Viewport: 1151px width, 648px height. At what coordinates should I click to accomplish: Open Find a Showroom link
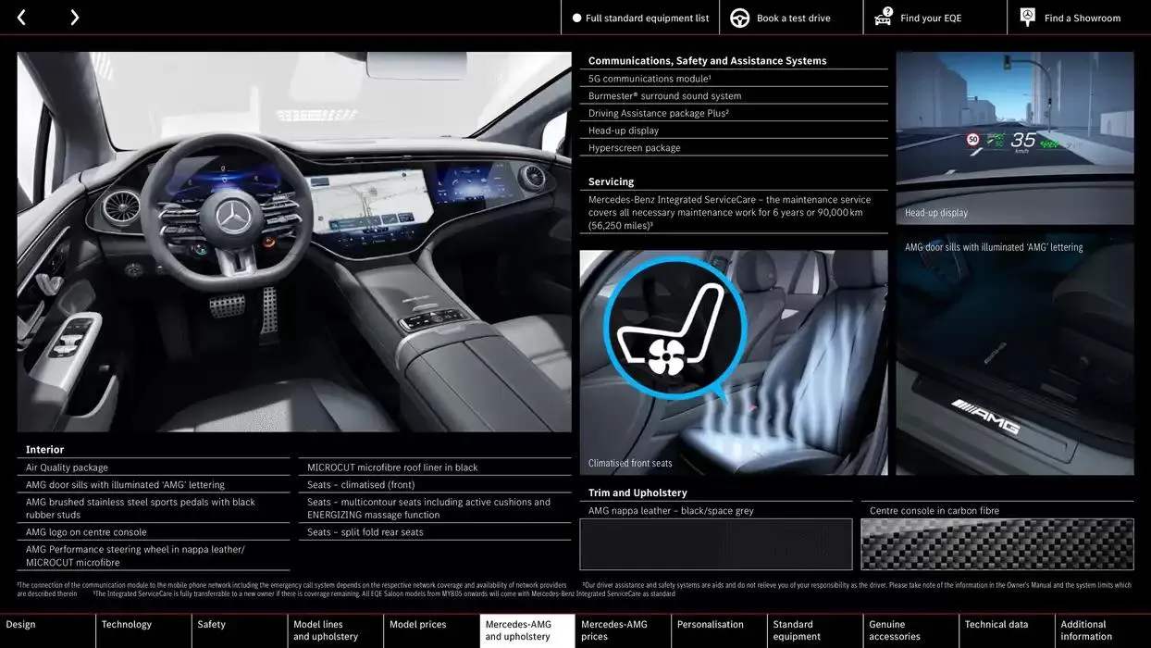pos(1079,18)
